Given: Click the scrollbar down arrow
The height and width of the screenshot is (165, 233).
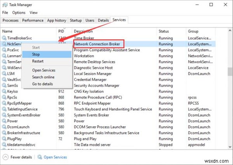Looking at the screenshot, I should click(x=230, y=147).
